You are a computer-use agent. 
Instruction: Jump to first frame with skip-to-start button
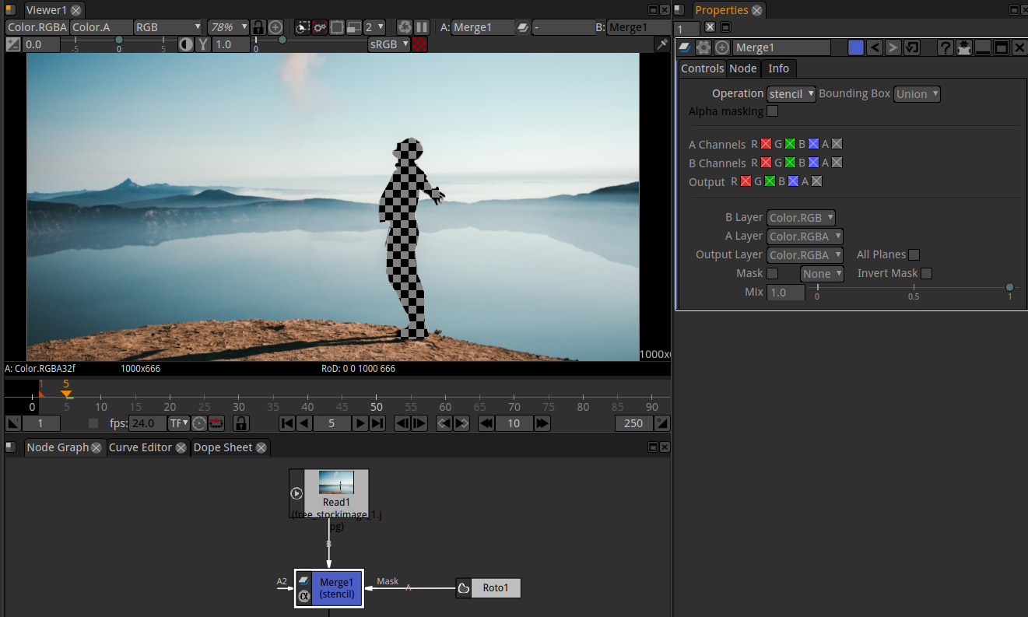click(x=287, y=423)
